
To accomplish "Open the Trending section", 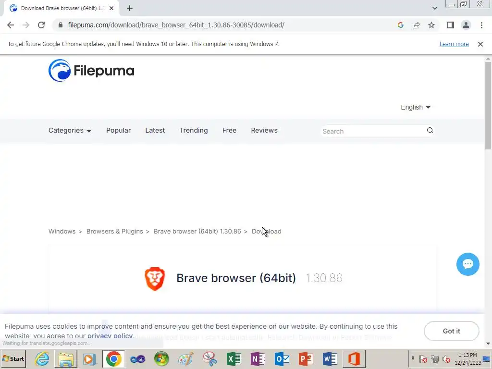I will (x=194, y=130).
